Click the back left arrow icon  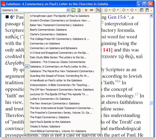124,10
